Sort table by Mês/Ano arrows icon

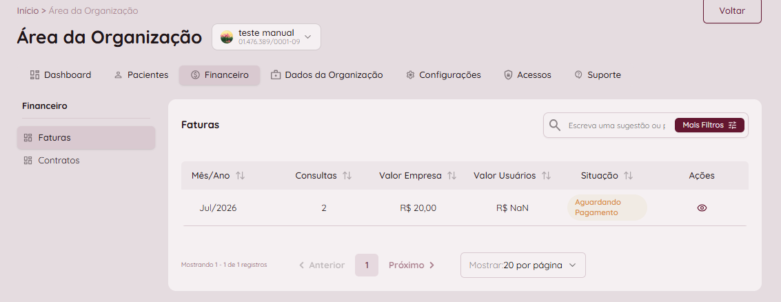pyautogui.click(x=240, y=176)
